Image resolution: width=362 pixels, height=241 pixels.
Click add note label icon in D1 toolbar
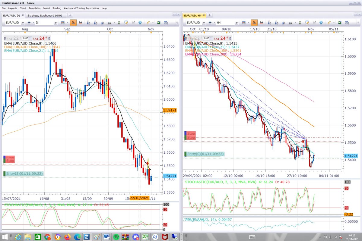tap(126, 23)
